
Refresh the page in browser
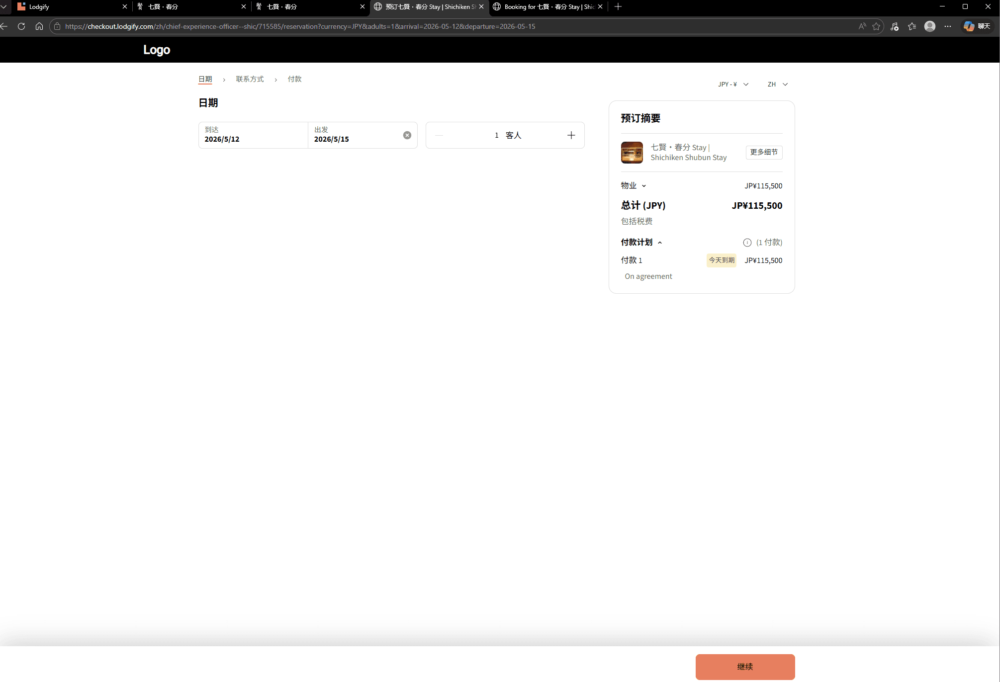(x=21, y=26)
